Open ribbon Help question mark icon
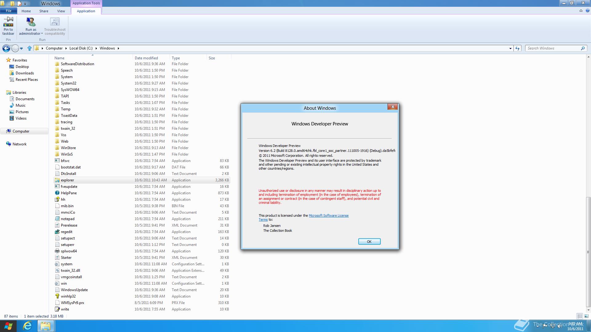The width and height of the screenshot is (591, 332). point(587,11)
